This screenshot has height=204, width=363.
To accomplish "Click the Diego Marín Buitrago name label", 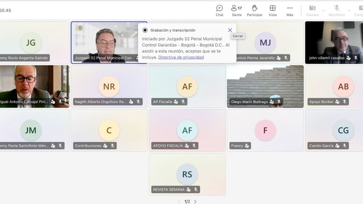I will 250,102.
